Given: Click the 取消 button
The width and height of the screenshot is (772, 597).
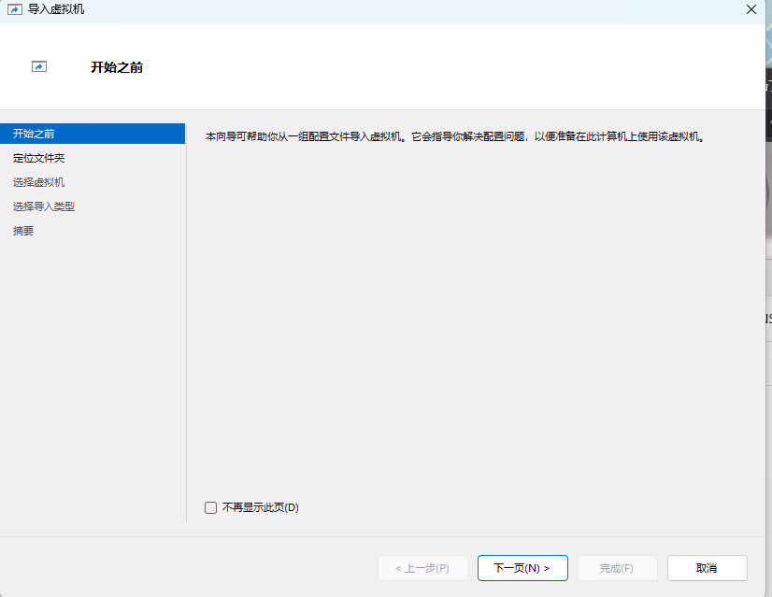Looking at the screenshot, I should [x=707, y=568].
